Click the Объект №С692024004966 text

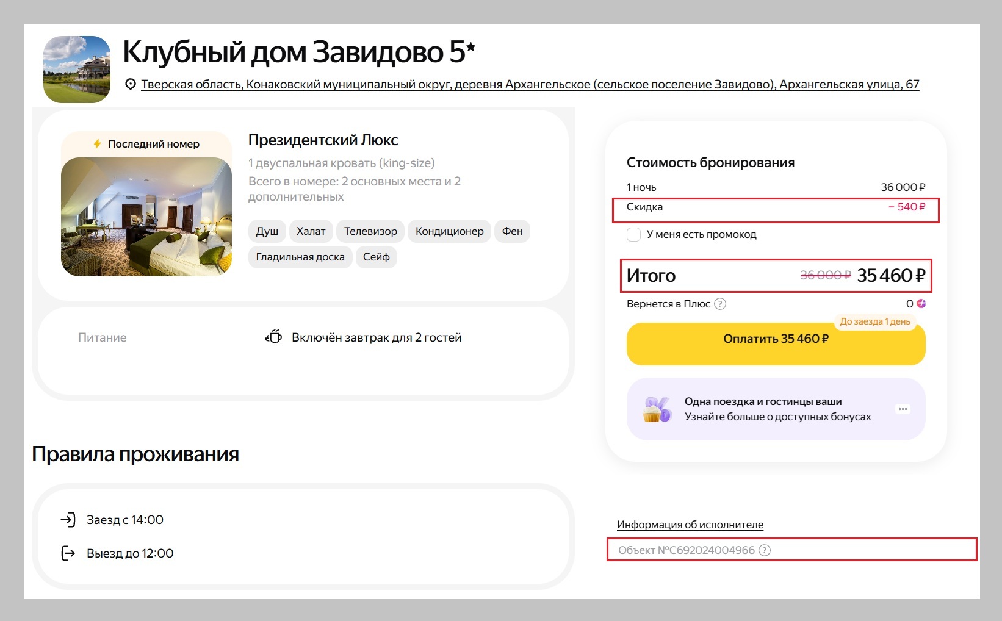[x=687, y=550]
